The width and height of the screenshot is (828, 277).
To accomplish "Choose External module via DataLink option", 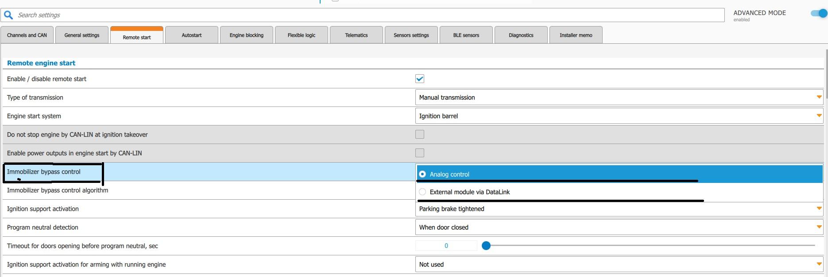I will point(422,192).
